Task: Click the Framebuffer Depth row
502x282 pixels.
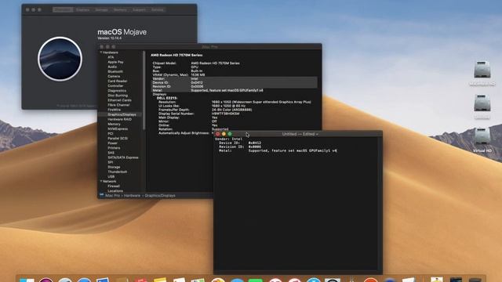Action: 205,110
